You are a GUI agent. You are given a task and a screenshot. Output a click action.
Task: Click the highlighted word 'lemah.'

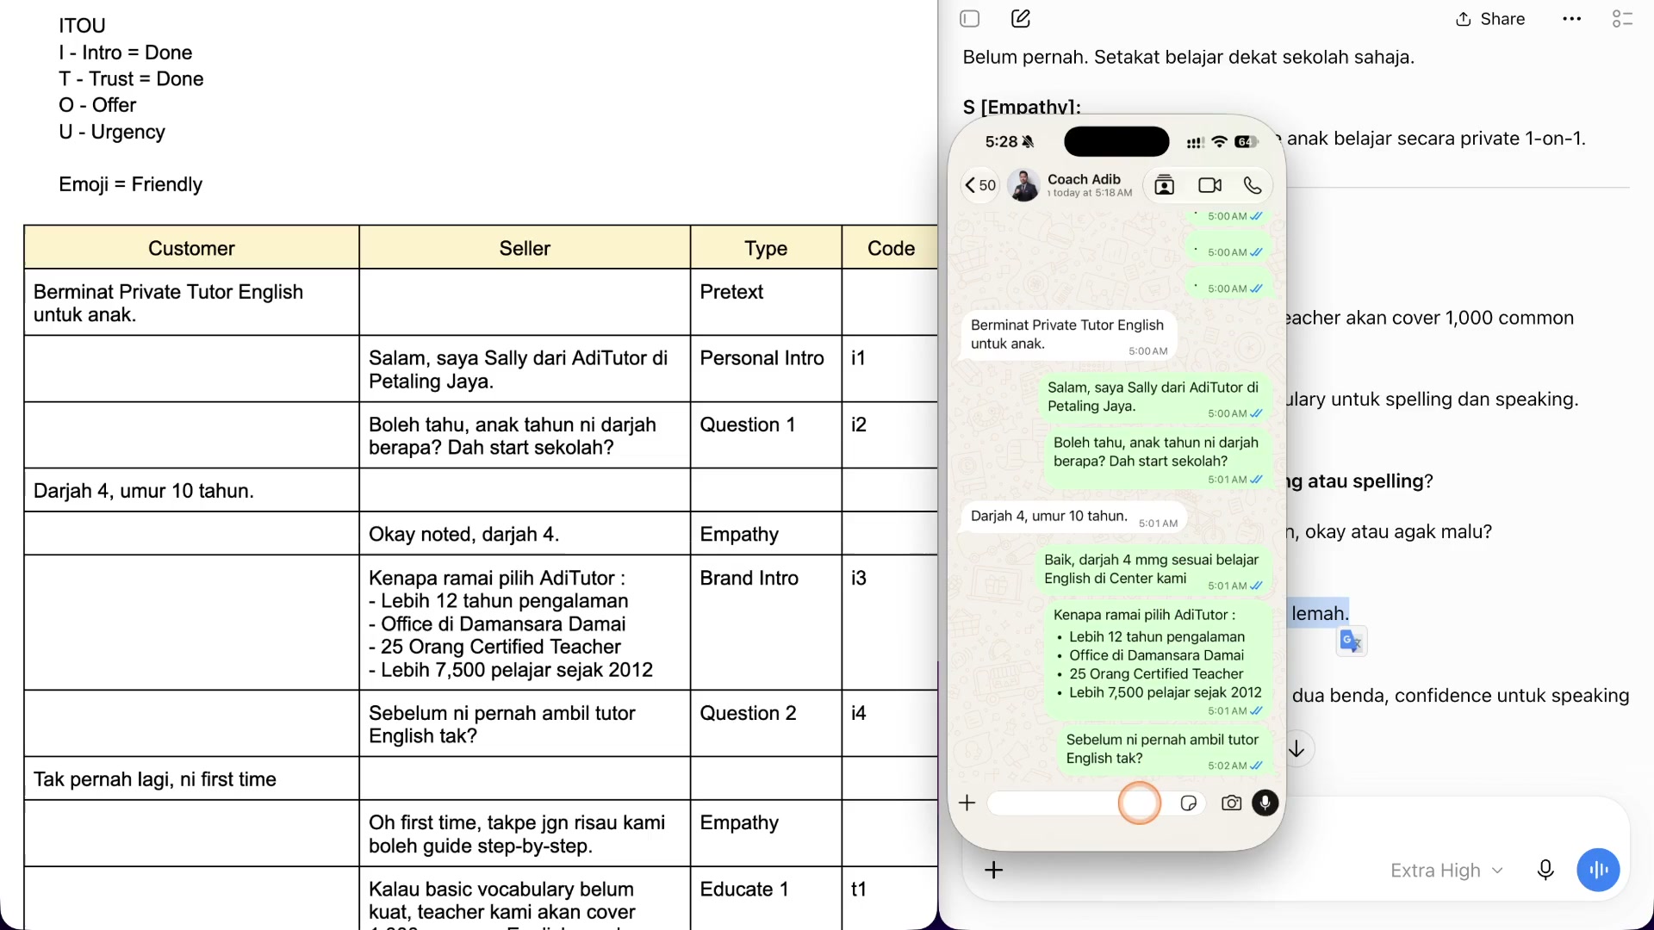pyautogui.click(x=1320, y=614)
